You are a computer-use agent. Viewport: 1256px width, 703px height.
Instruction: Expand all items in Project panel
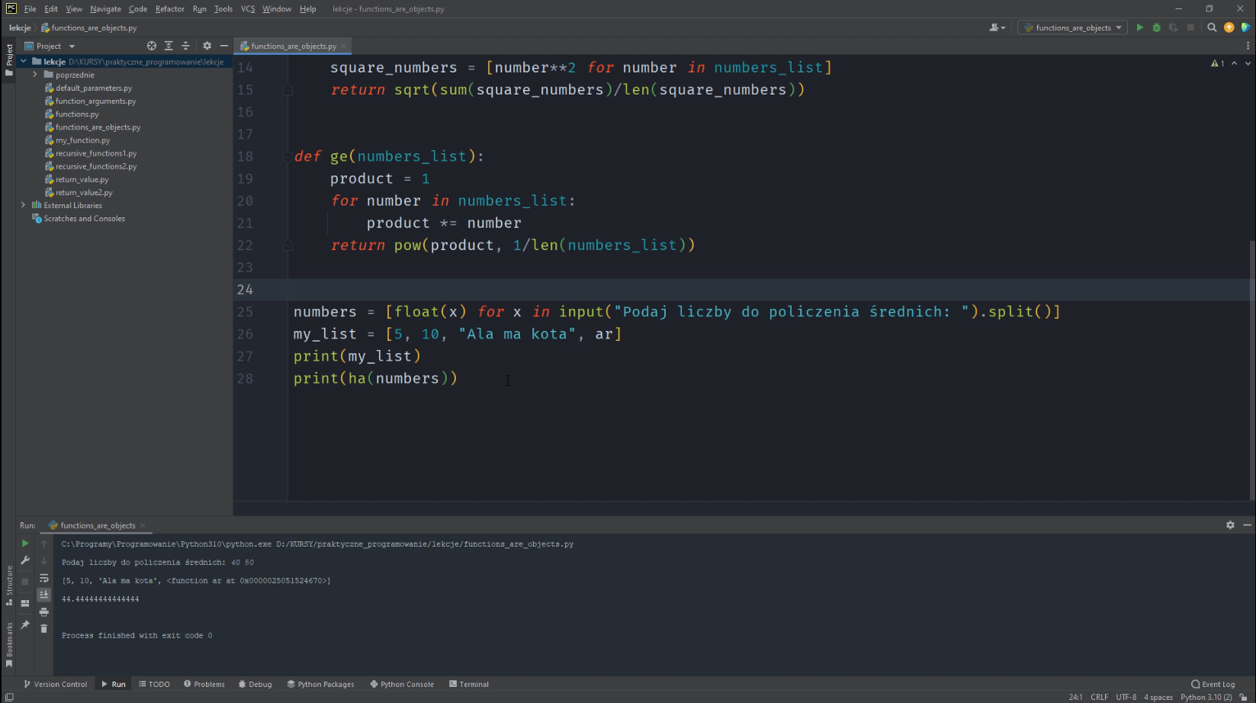pyautogui.click(x=169, y=46)
